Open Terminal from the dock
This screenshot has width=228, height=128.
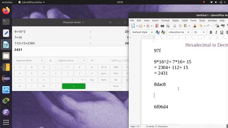point(6,22)
